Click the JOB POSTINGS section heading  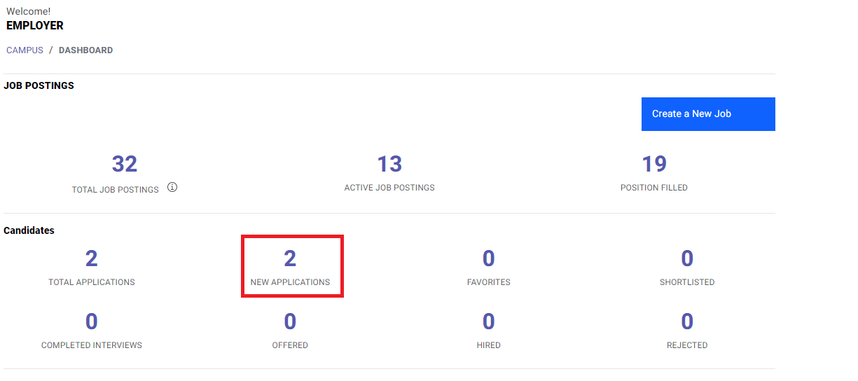coord(39,85)
